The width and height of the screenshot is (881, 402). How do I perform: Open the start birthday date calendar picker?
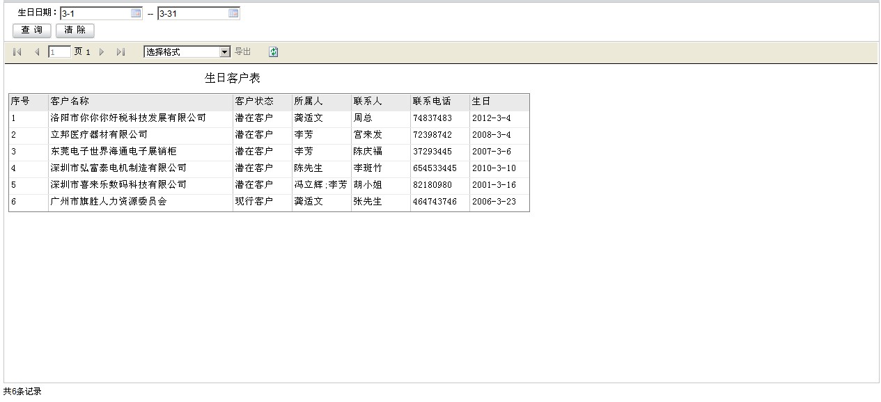point(136,13)
